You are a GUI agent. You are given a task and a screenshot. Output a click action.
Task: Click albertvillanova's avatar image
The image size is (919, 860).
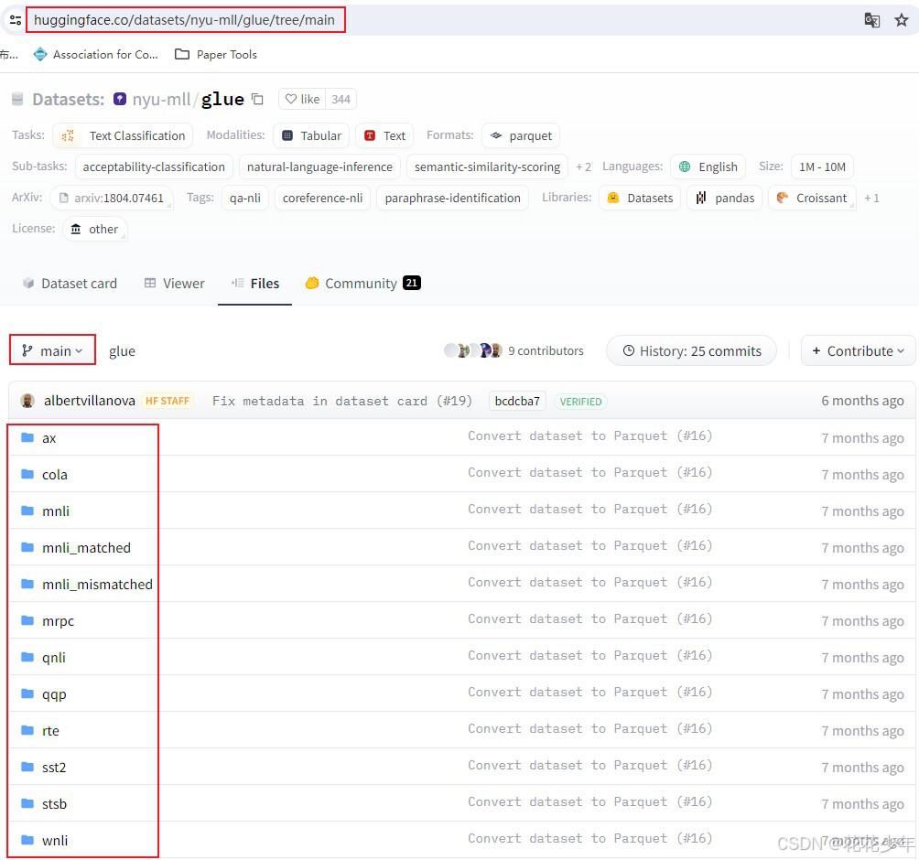tap(27, 401)
